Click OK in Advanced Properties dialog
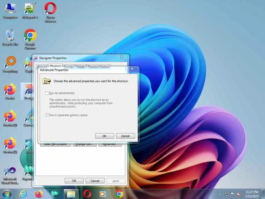Screen dimensions: 265x199 (x=105, y=136)
